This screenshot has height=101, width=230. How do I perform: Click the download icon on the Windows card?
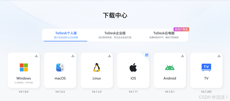[36, 56]
